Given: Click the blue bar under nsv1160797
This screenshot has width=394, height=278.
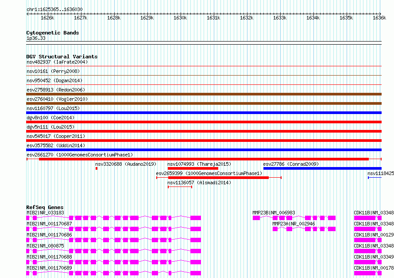Looking at the screenshot, I should [x=204, y=113].
